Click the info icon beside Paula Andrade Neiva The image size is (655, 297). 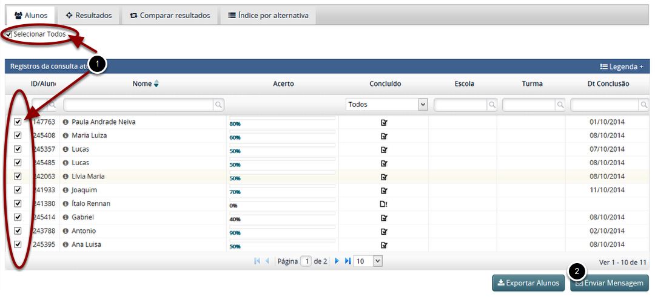[x=65, y=122]
